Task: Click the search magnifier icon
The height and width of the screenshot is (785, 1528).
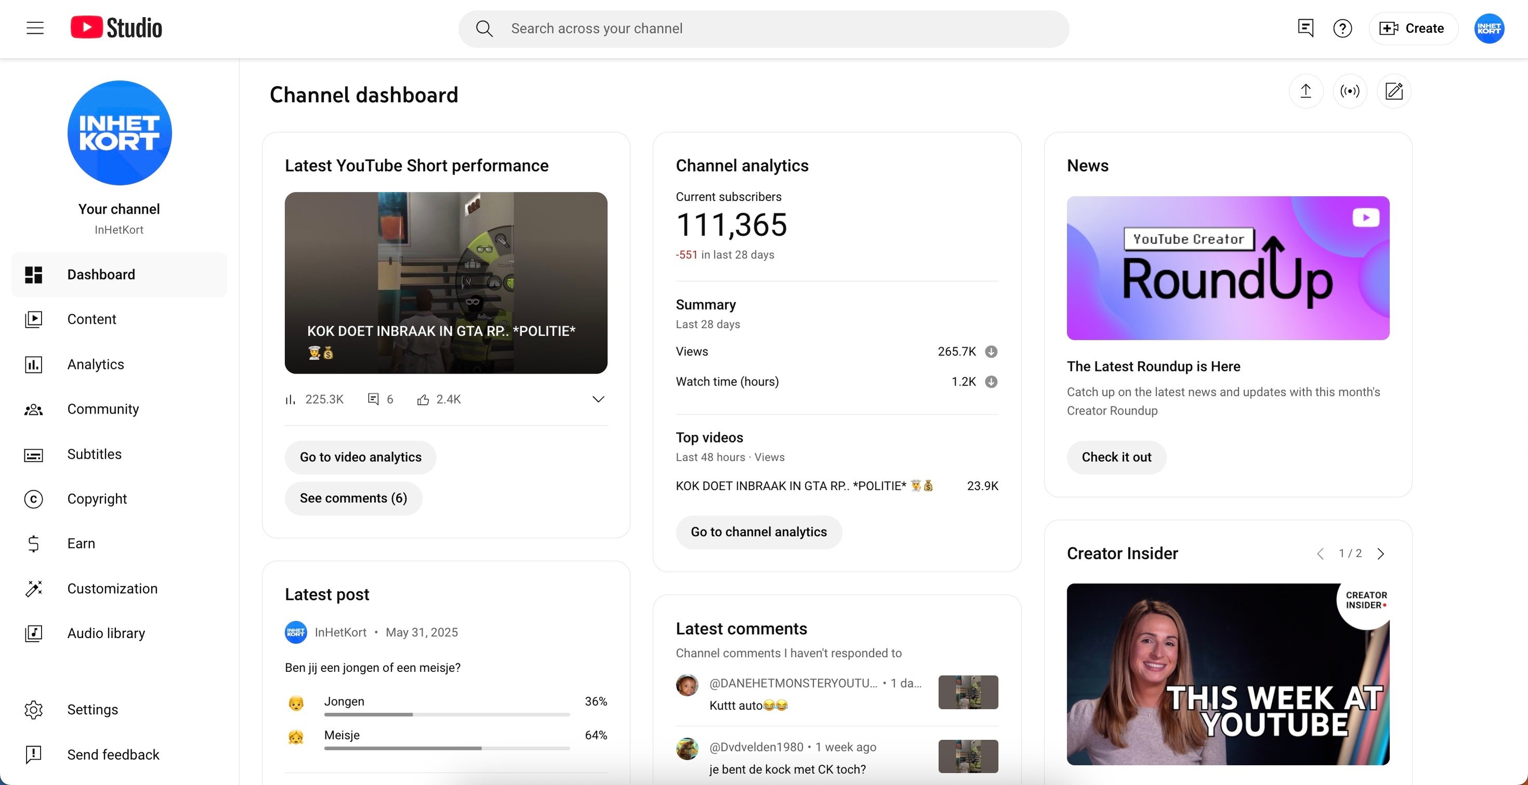Action: pyautogui.click(x=484, y=29)
